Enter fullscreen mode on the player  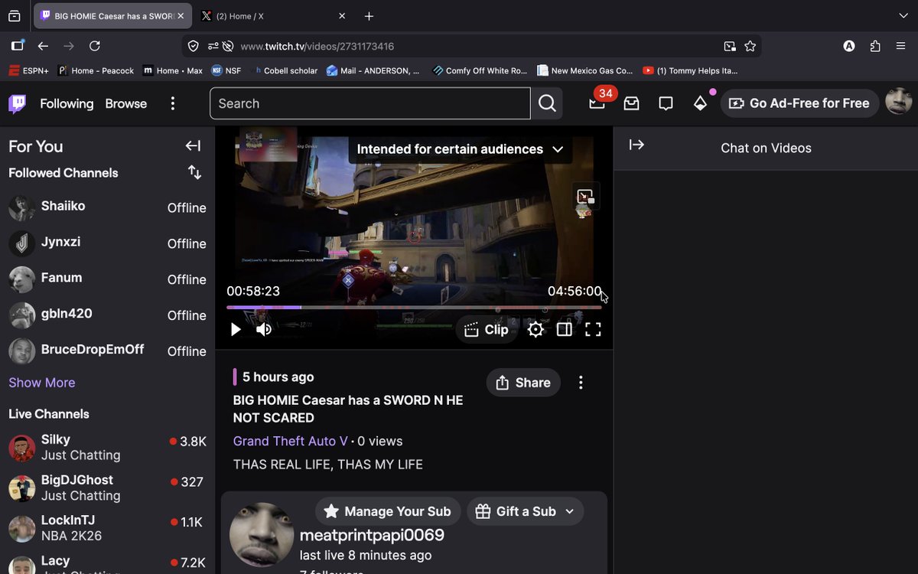point(593,330)
